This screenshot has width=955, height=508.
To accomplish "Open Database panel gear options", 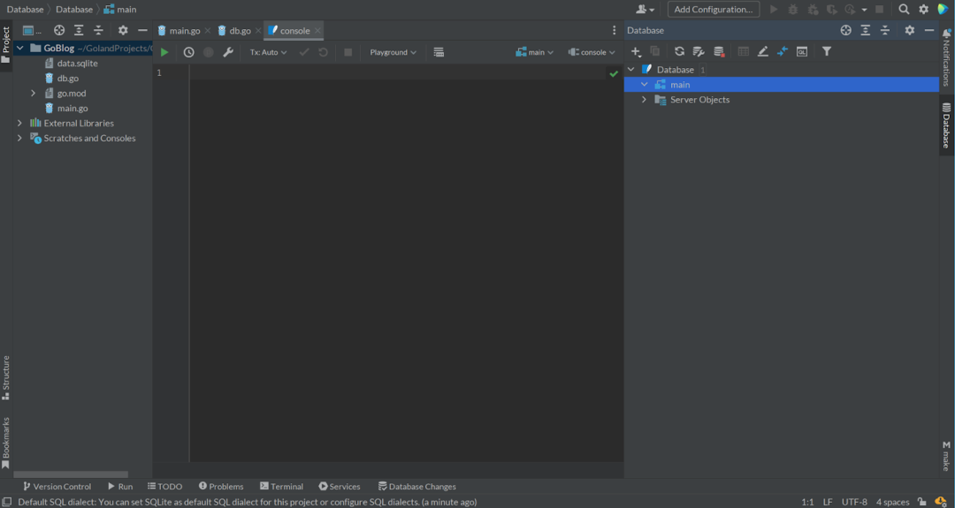I will pos(909,30).
